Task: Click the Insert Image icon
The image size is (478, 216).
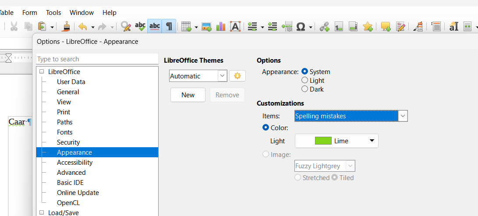Action: (206, 27)
